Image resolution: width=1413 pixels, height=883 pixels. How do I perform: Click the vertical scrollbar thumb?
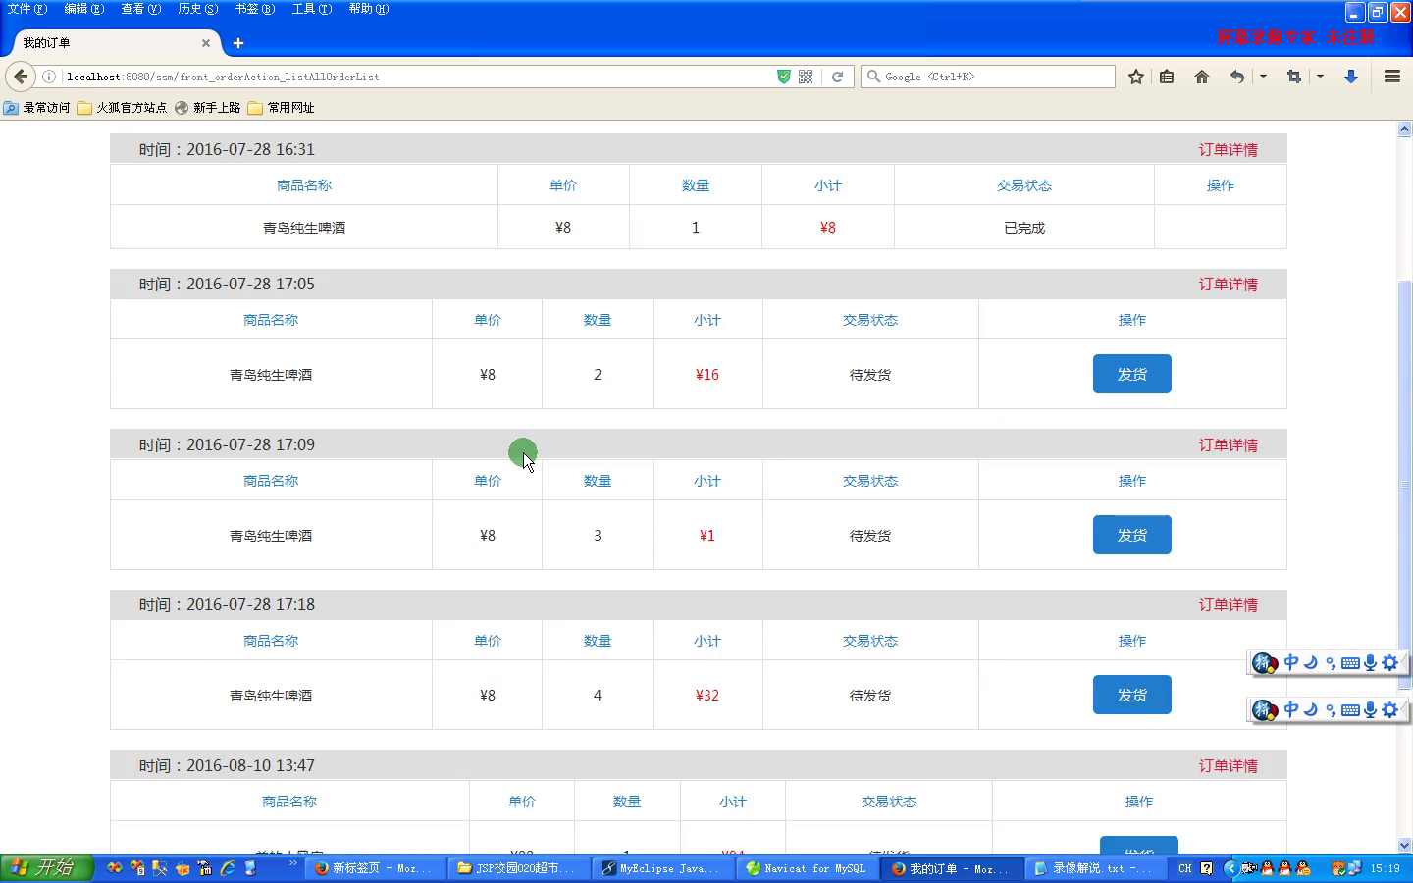coord(1404,486)
